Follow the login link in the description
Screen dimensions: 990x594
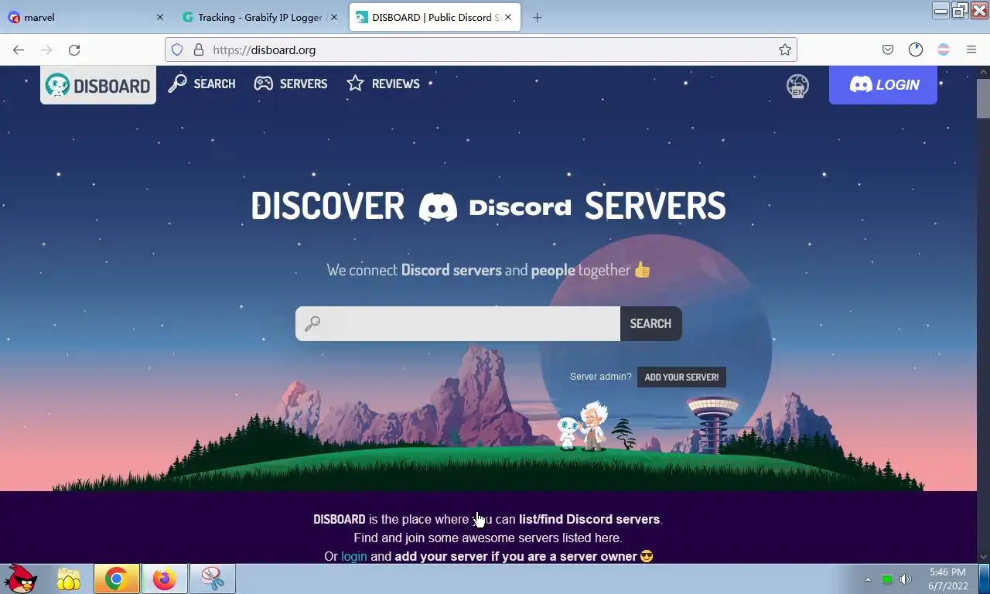pyautogui.click(x=354, y=556)
